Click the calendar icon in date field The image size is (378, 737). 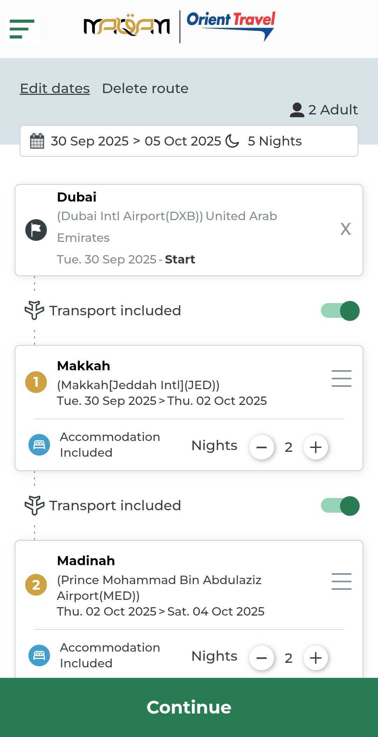coord(37,141)
